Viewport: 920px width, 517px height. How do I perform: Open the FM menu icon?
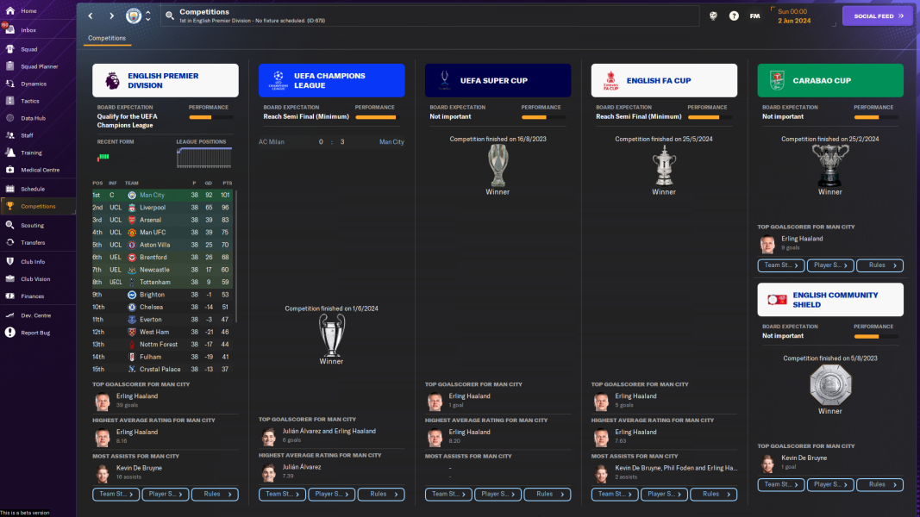pyautogui.click(x=754, y=16)
